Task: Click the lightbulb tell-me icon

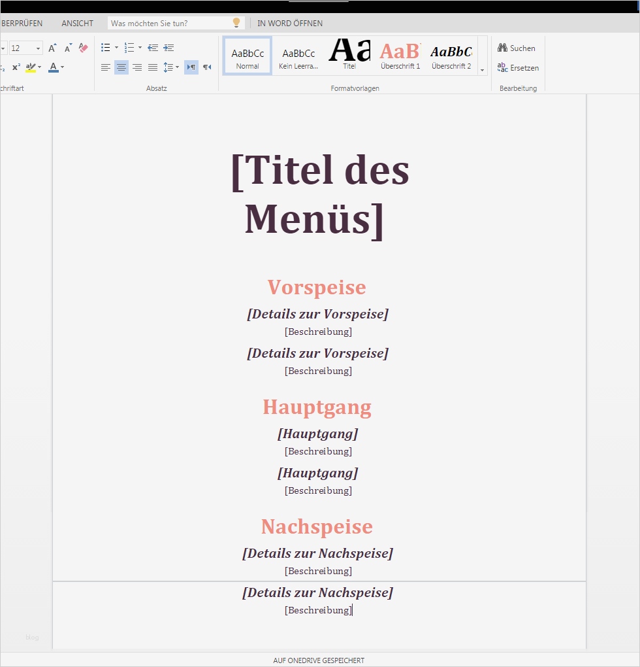Action: [x=236, y=22]
